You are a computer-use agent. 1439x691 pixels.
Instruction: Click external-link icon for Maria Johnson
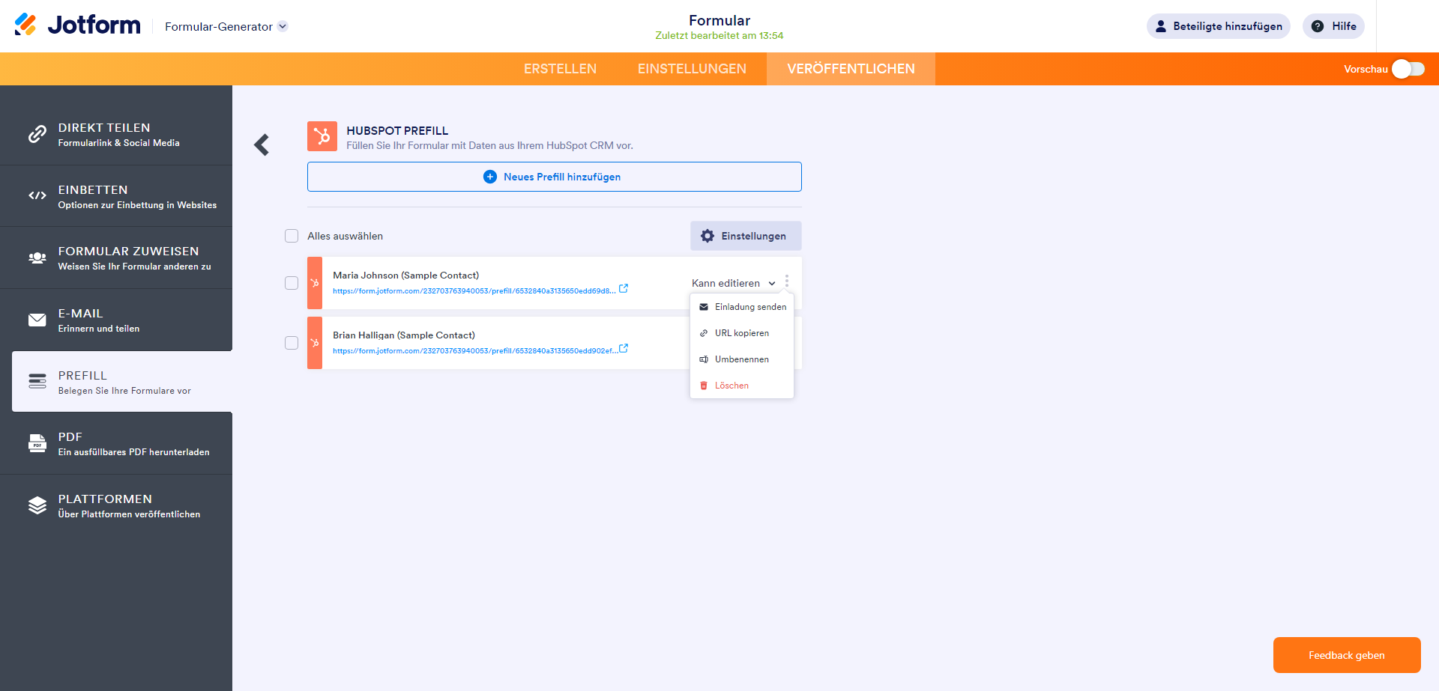pos(624,288)
